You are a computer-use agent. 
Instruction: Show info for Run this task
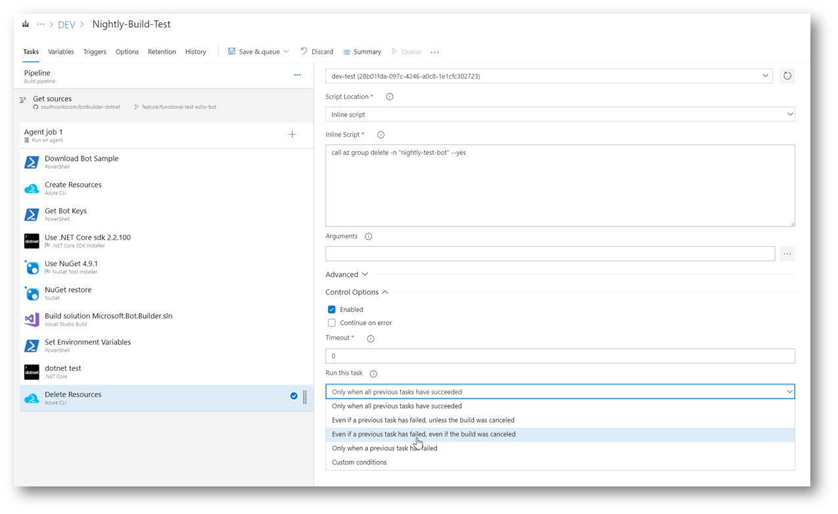373,374
